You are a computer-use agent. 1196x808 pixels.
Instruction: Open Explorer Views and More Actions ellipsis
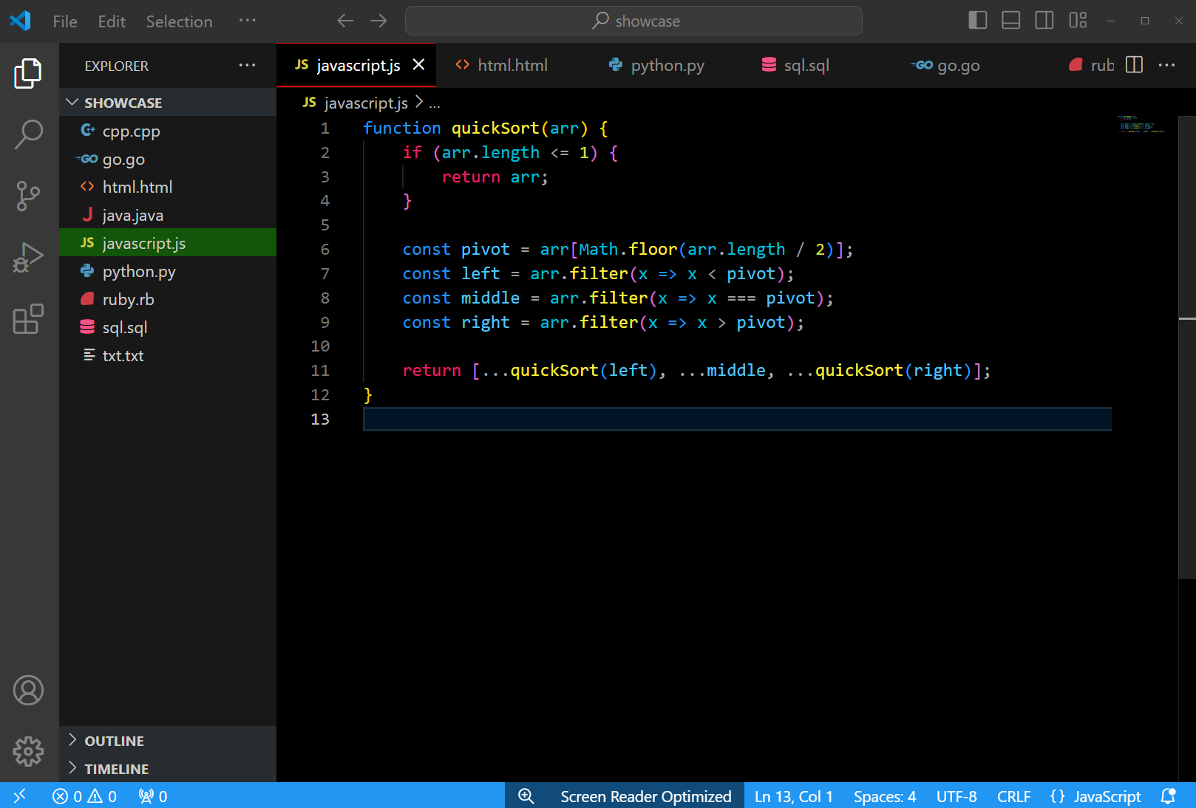point(247,65)
